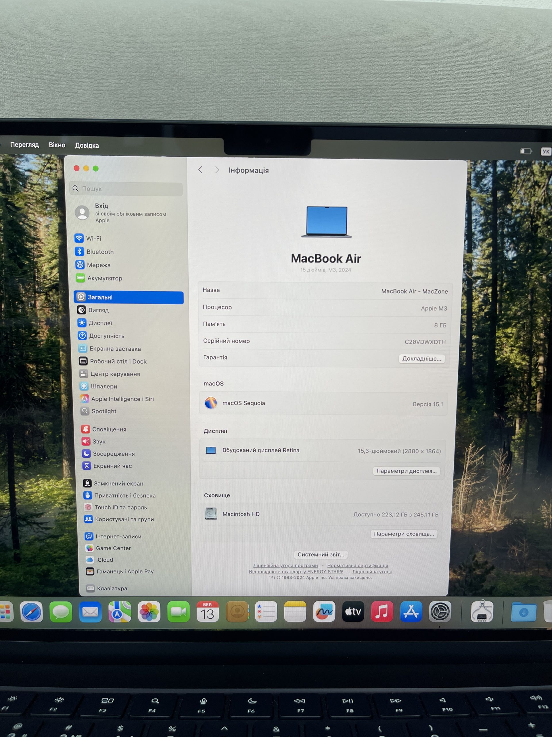Screen dimensions: 552x737
Task: Open Нормативна сертифікація link
Action: pyautogui.click(x=357, y=565)
